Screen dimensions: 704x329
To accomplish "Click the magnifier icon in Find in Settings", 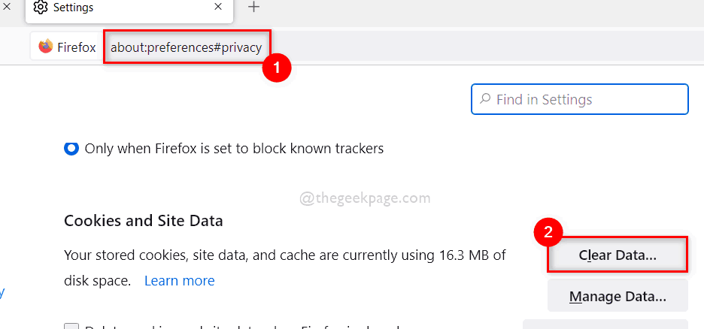I will tap(485, 99).
